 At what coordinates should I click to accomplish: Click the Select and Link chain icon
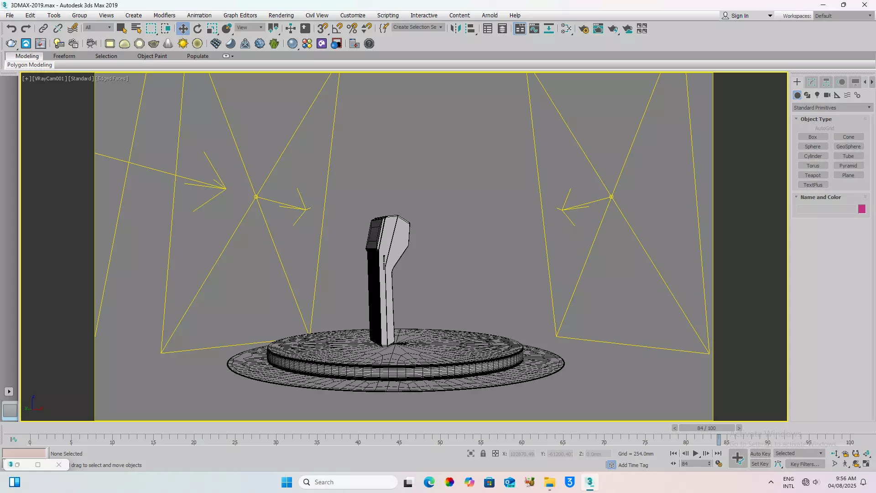pos(43,29)
